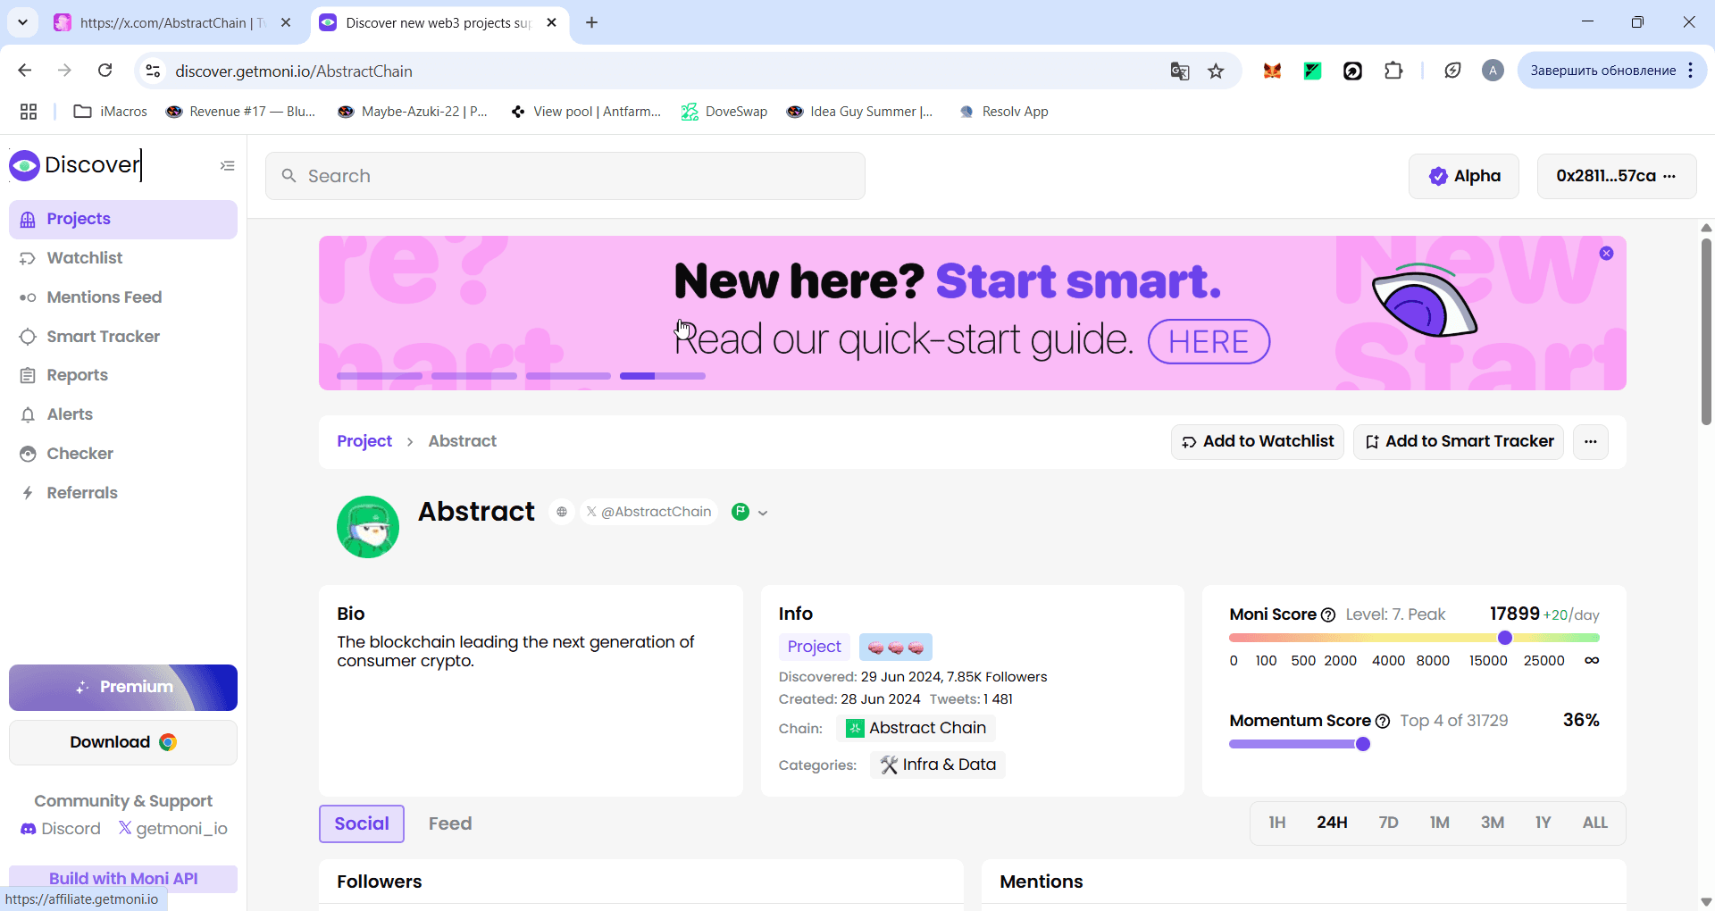Add Abstract to Smart Tracker

tap(1460, 442)
